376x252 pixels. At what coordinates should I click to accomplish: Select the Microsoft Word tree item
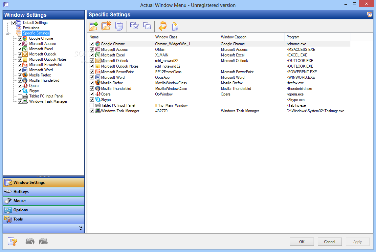[41, 70]
